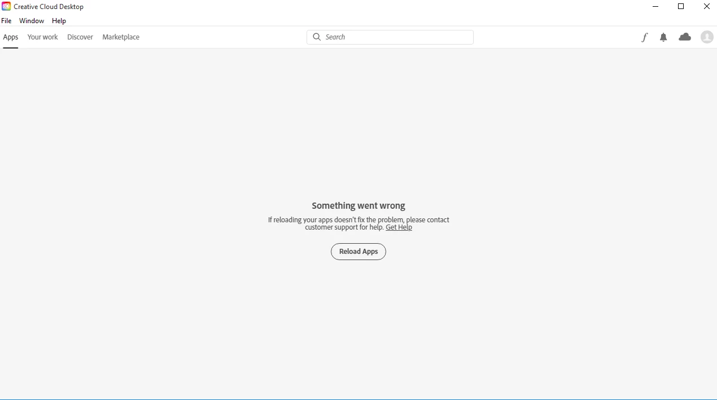Click the Something went wrong heading
The width and height of the screenshot is (717, 400).
click(x=358, y=206)
